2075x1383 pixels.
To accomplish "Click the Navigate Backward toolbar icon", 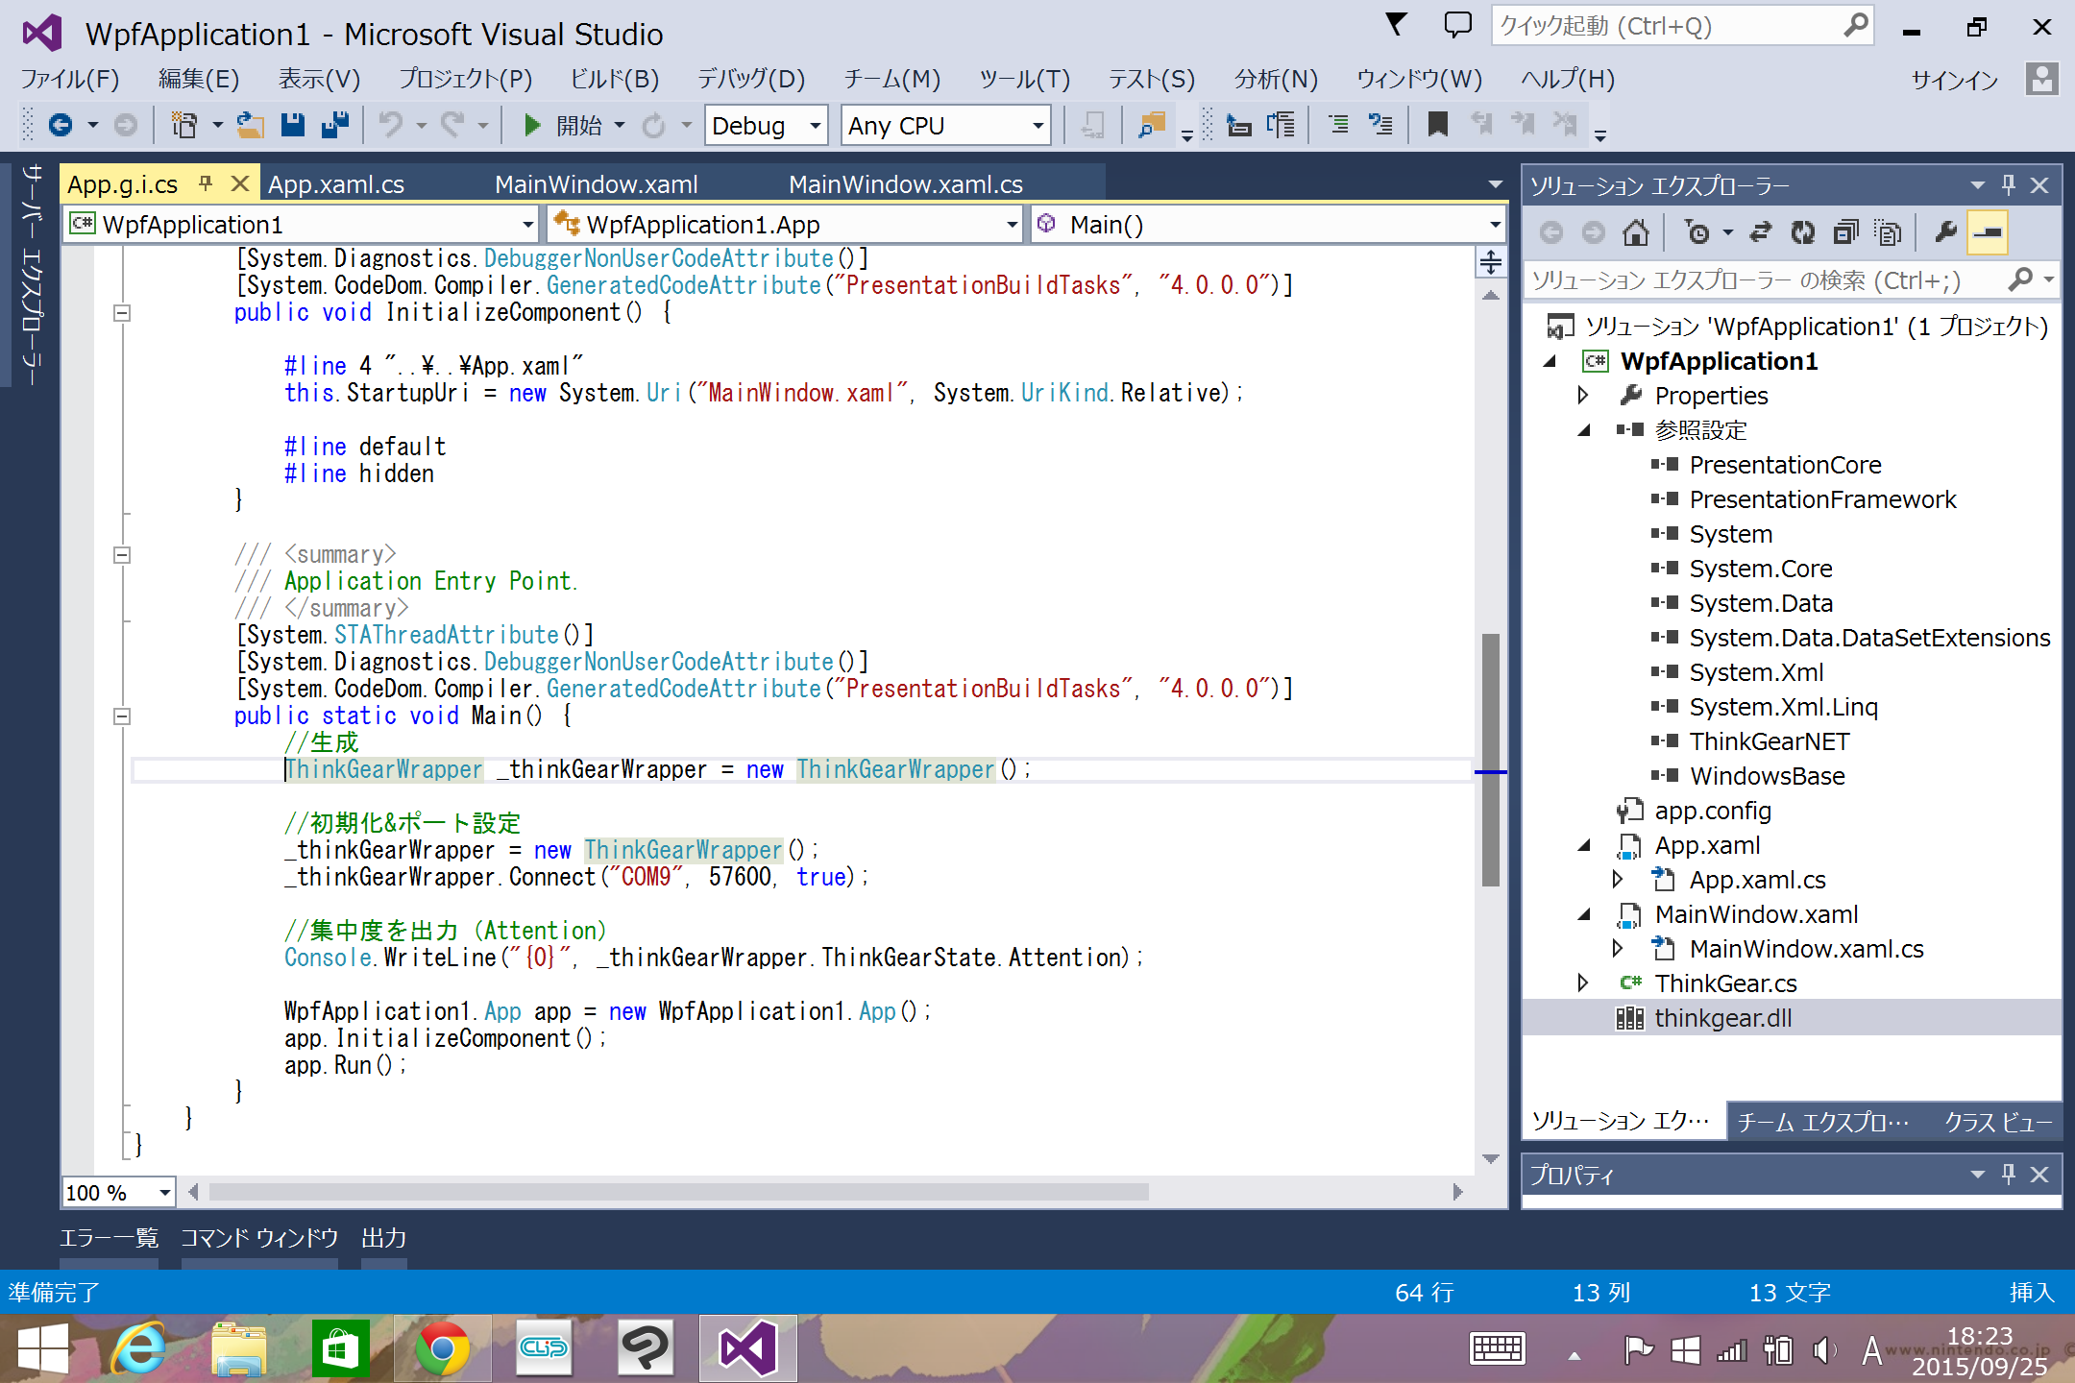I will (61, 125).
